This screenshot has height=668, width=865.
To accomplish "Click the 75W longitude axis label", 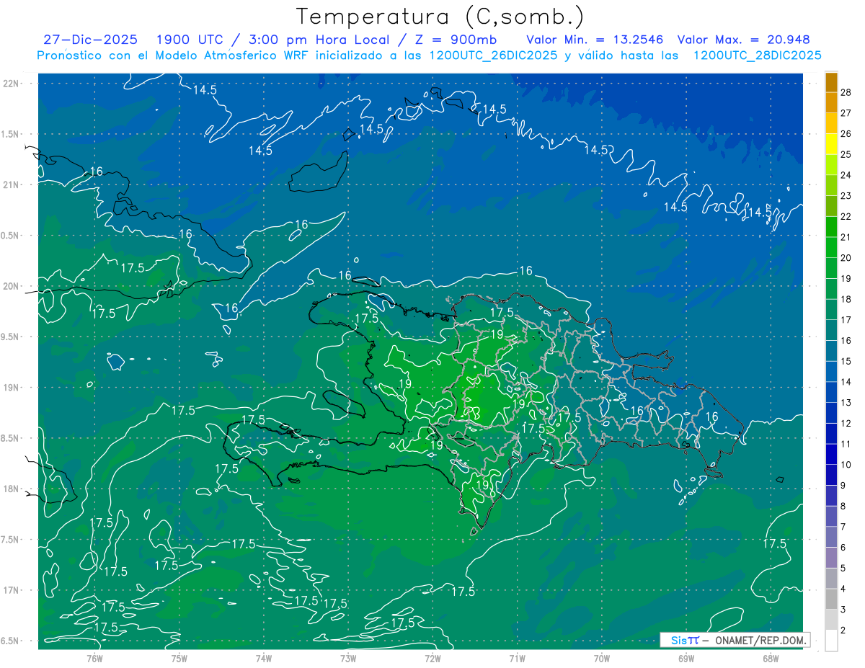I will click(179, 659).
